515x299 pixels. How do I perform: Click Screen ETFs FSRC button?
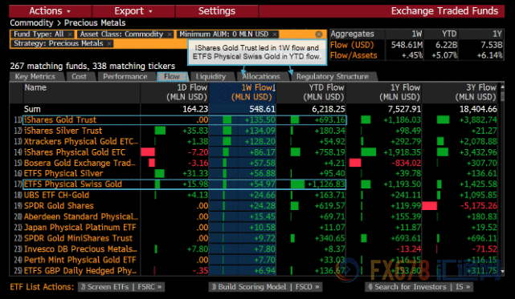[x=121, y=287]
